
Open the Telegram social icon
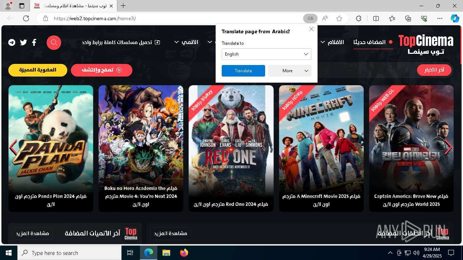click(x=12, y=42)
